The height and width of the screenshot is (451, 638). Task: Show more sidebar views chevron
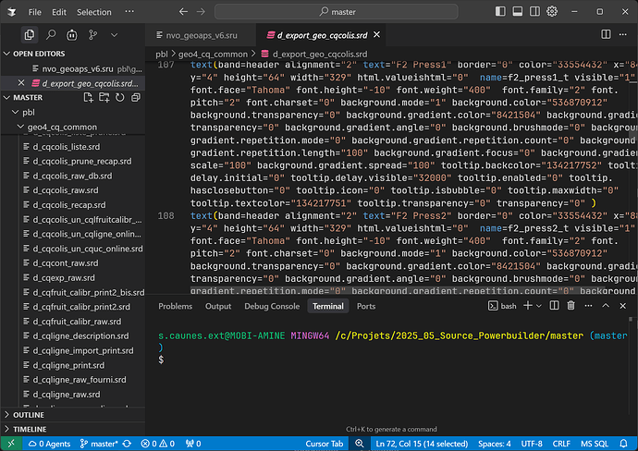115,35
